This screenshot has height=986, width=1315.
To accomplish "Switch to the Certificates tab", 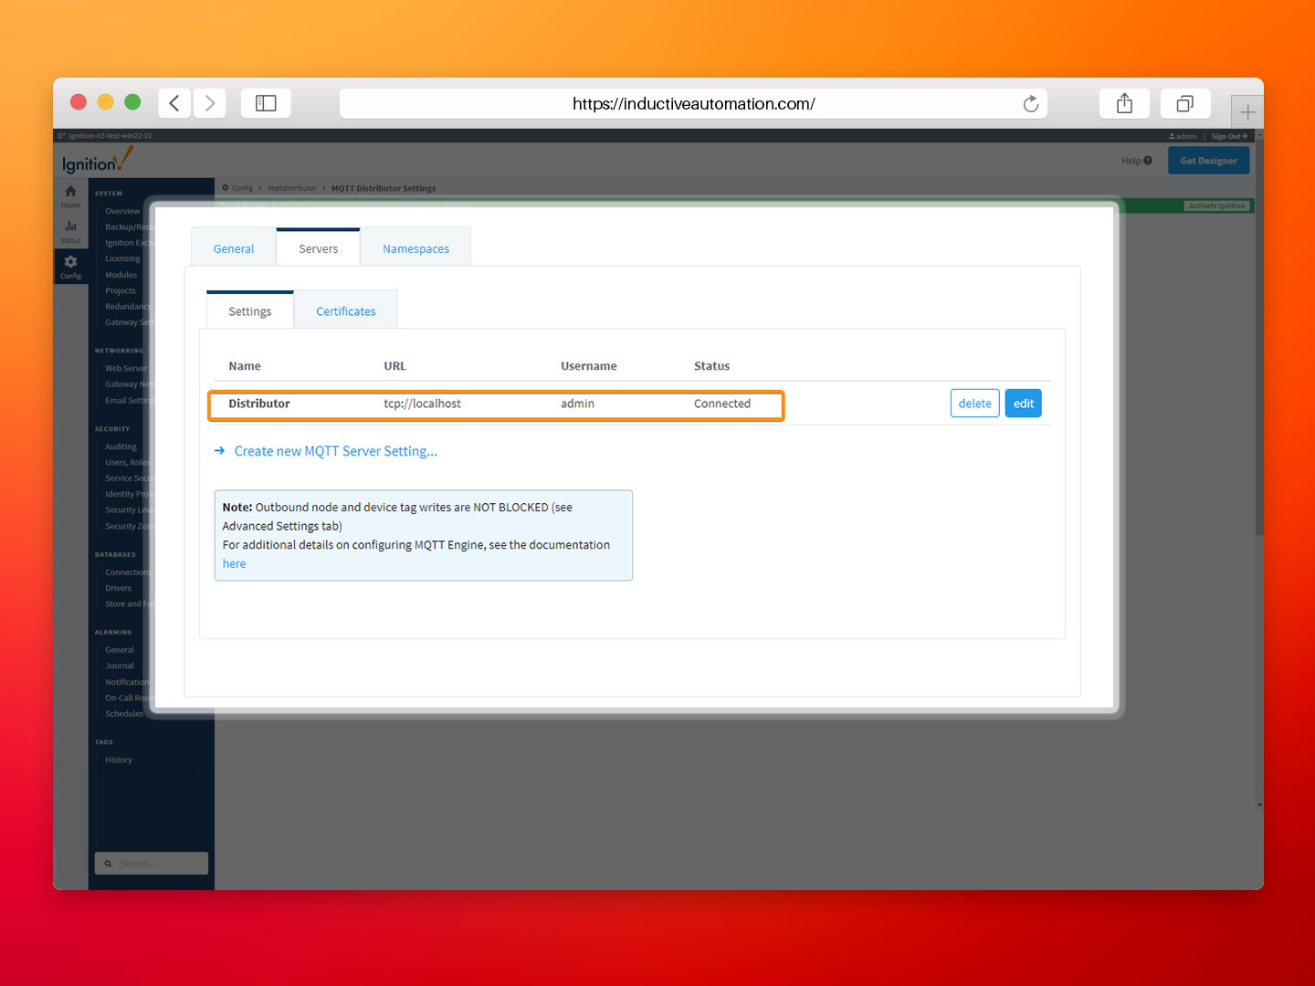I will tap(345, 310).
